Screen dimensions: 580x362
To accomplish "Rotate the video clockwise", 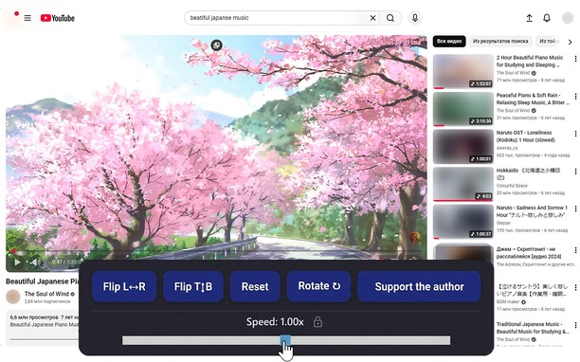I will pos(318,286).
